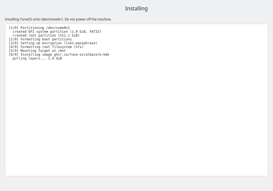Select the '[6/9] Installing image' log line
273x191 pixels.
click(59, 55)
